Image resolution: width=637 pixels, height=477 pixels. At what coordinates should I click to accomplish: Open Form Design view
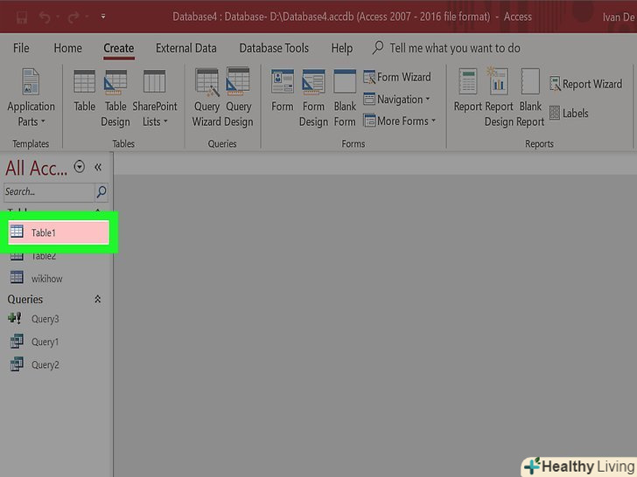313,98
